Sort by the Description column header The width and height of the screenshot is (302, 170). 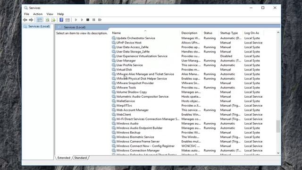[x=191, y=33]
